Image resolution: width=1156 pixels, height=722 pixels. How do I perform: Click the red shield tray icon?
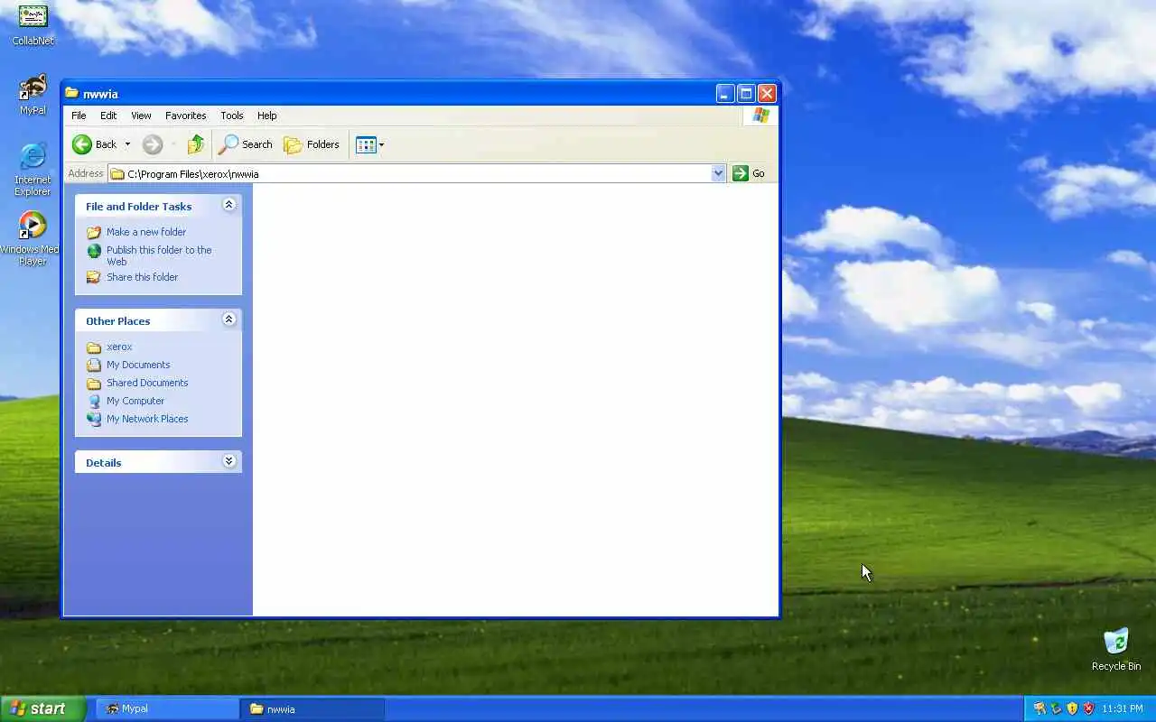[x=1088, y=708]
